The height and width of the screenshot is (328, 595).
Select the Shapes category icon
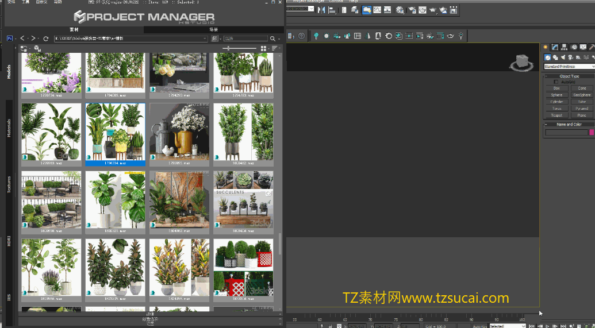click(x=555, y=57)
